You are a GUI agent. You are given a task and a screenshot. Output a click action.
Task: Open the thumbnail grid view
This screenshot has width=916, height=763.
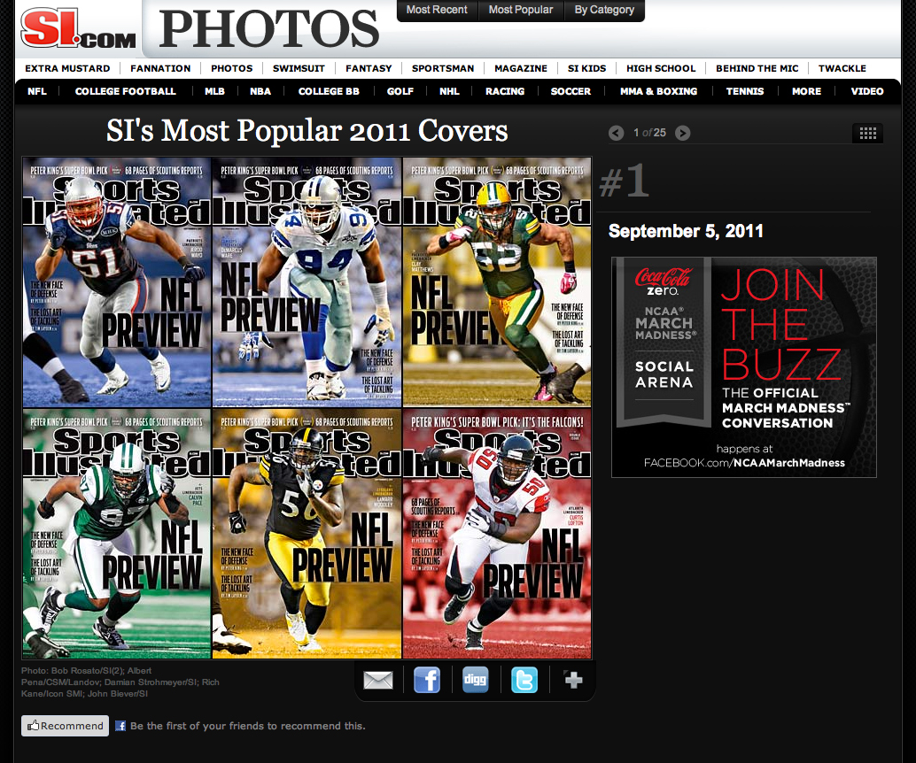click(x=867, y=133)
